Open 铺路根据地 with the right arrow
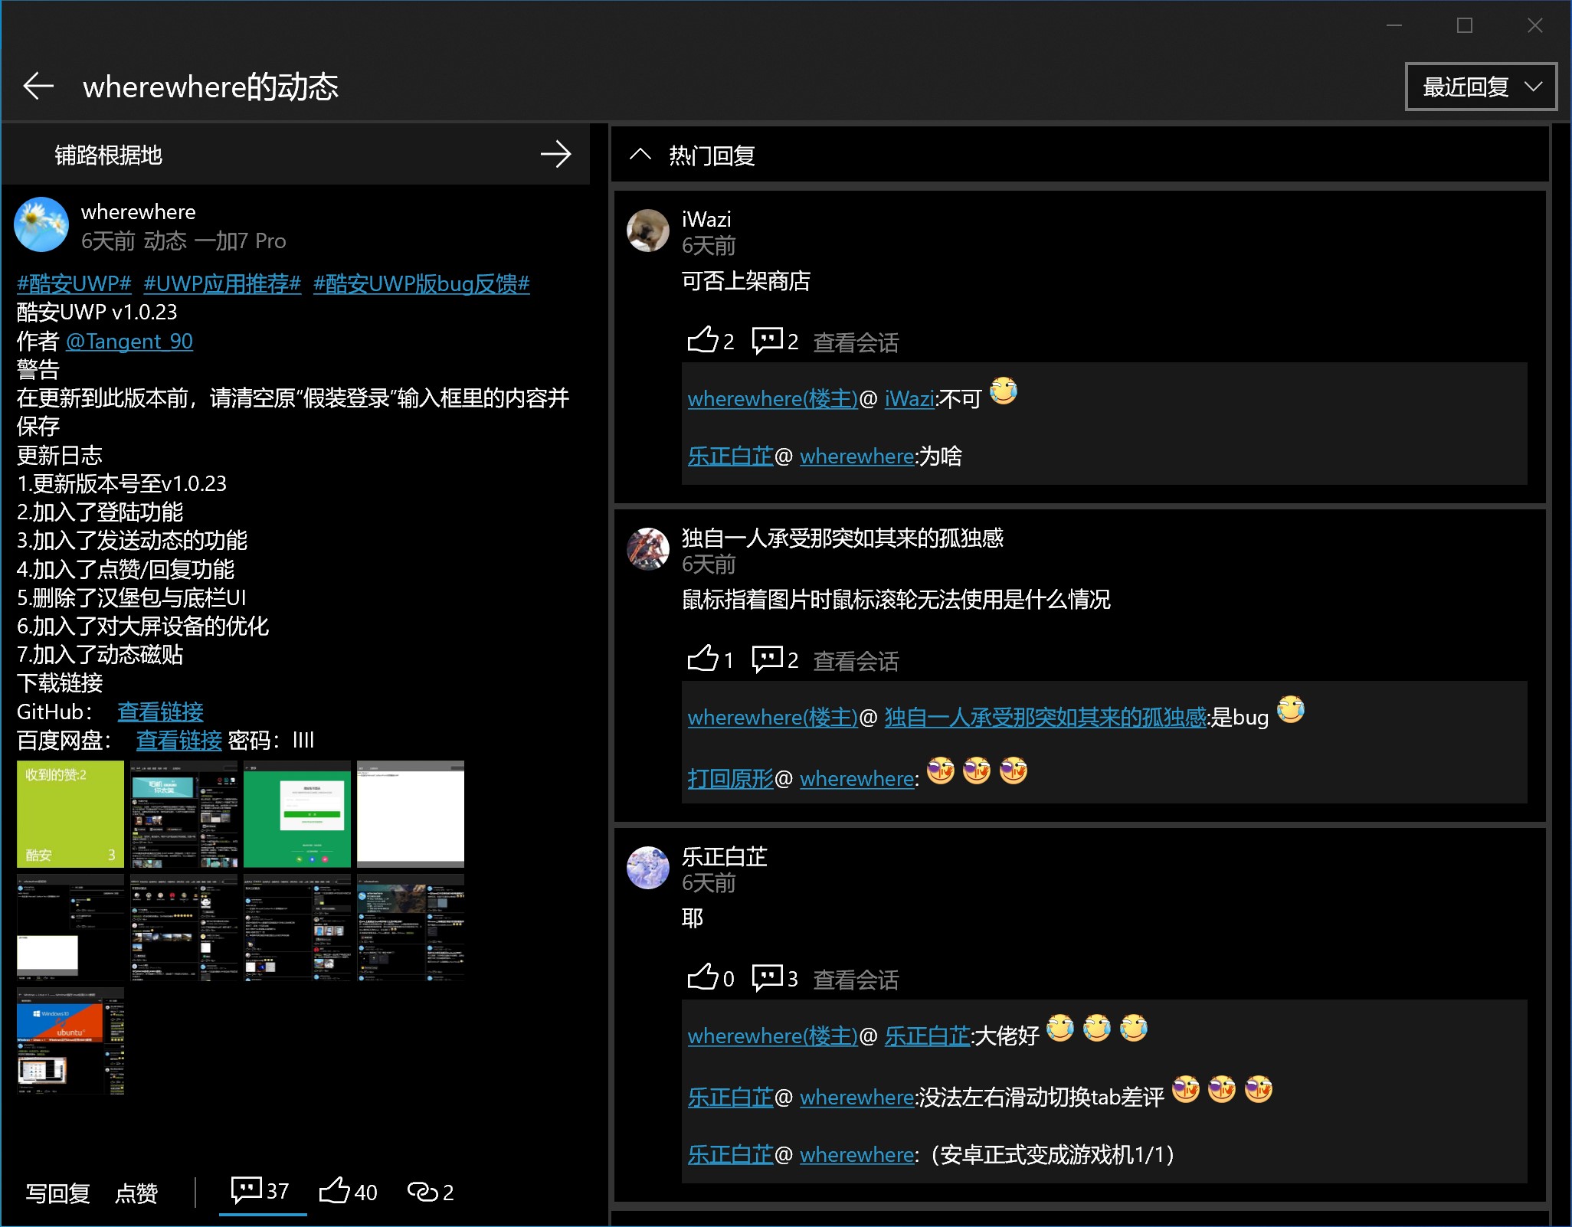 555,155
